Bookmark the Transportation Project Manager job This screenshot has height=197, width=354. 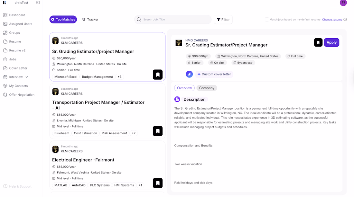point(158,131)
